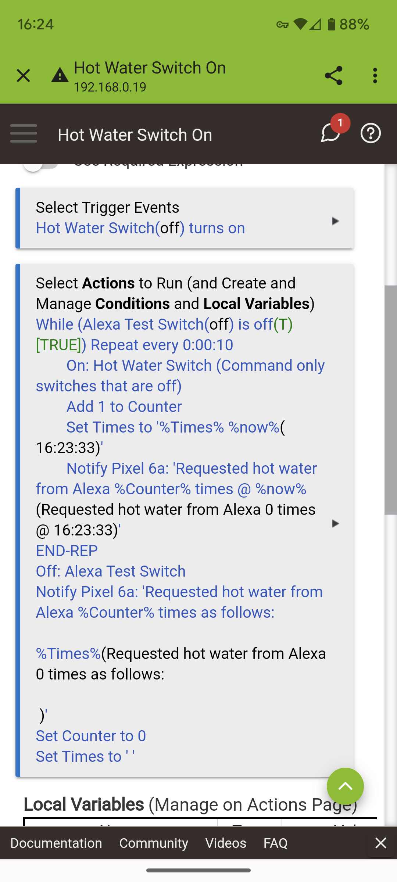Screen dimensions: 397x882
Task: Open the hamburger navigation menu
Action: pos(24,133)
